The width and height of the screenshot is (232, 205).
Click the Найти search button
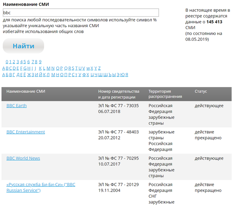point(23,46)
